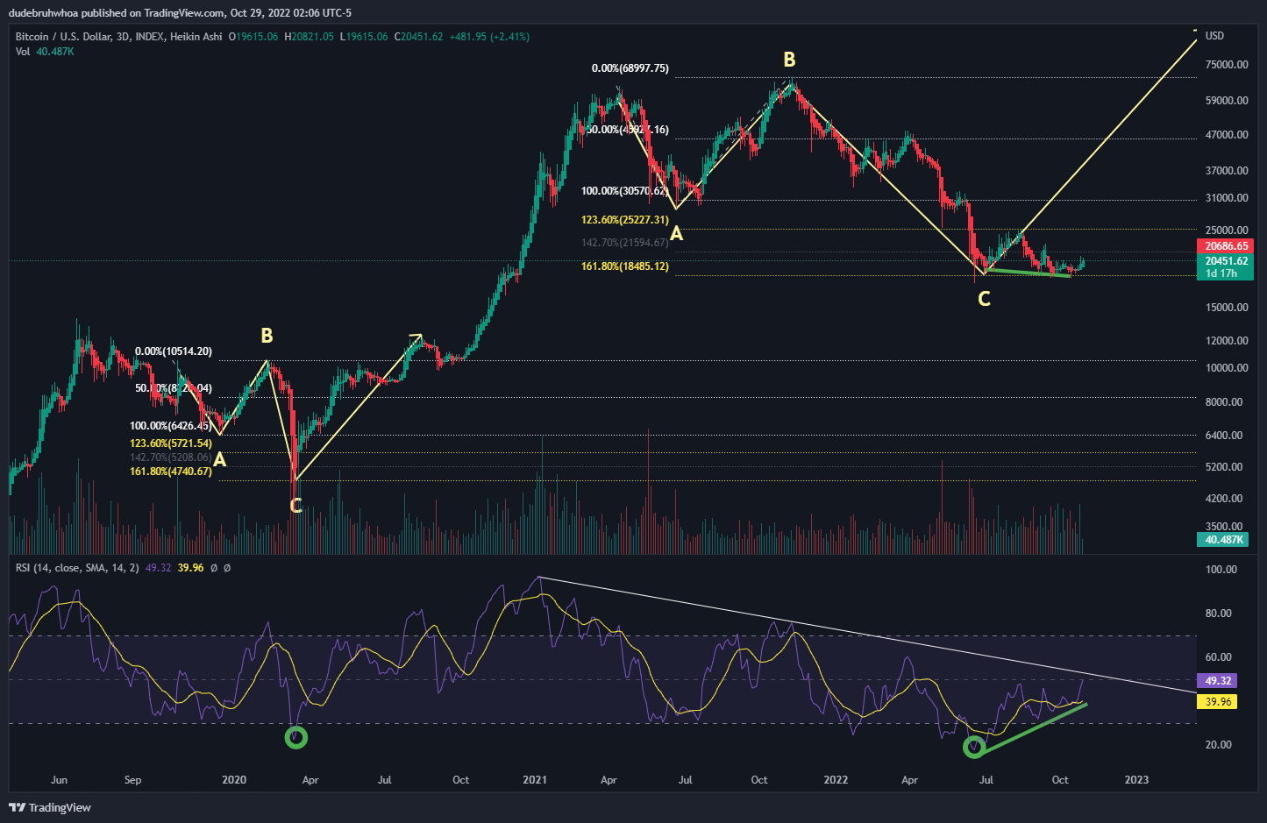Click the 100.00 RSI scale label

pos(1221,570)
